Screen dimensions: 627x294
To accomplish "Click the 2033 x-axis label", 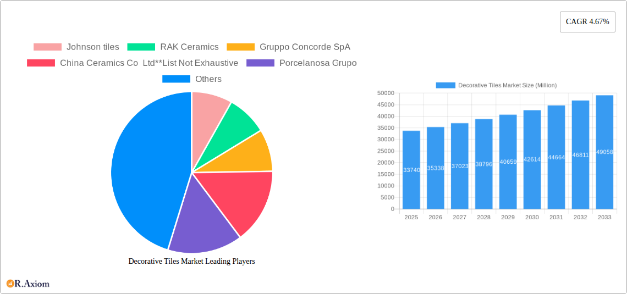I will coord(604,217).
